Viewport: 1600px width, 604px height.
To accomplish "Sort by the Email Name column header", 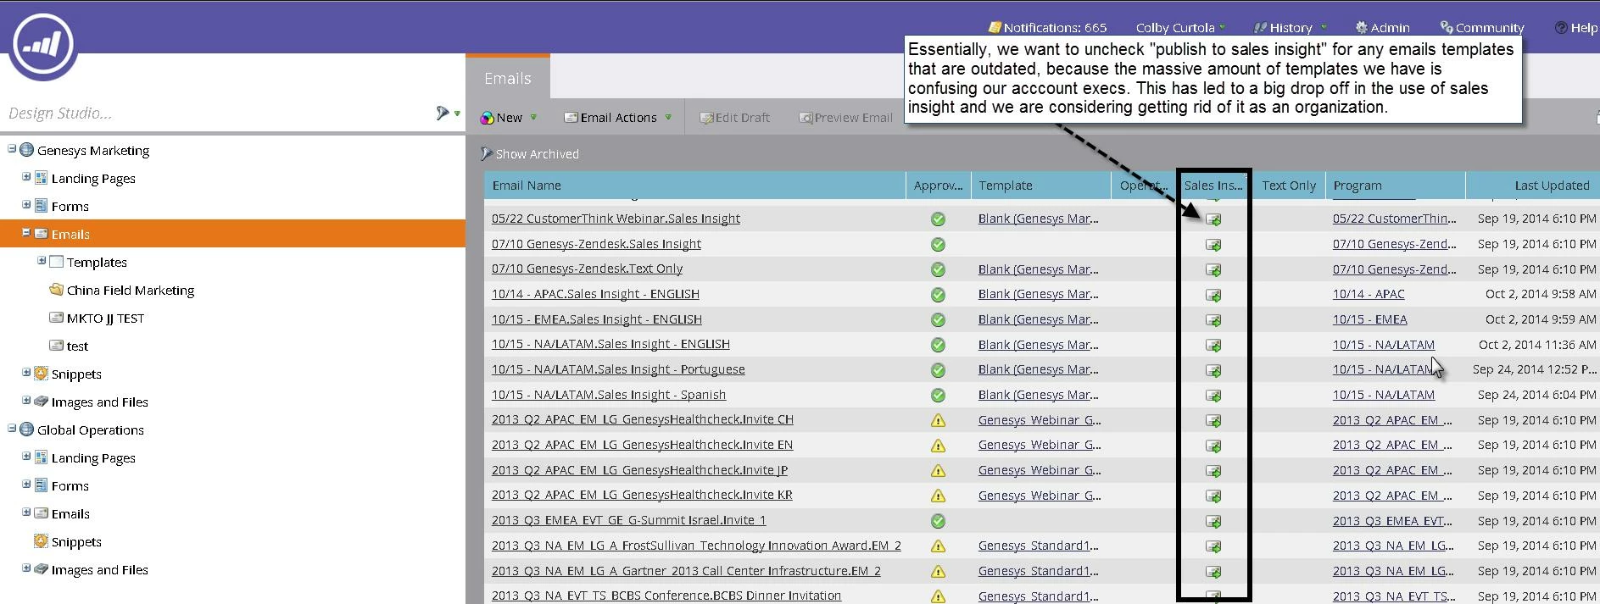I will pyautogui.click(x=694, y=186).
